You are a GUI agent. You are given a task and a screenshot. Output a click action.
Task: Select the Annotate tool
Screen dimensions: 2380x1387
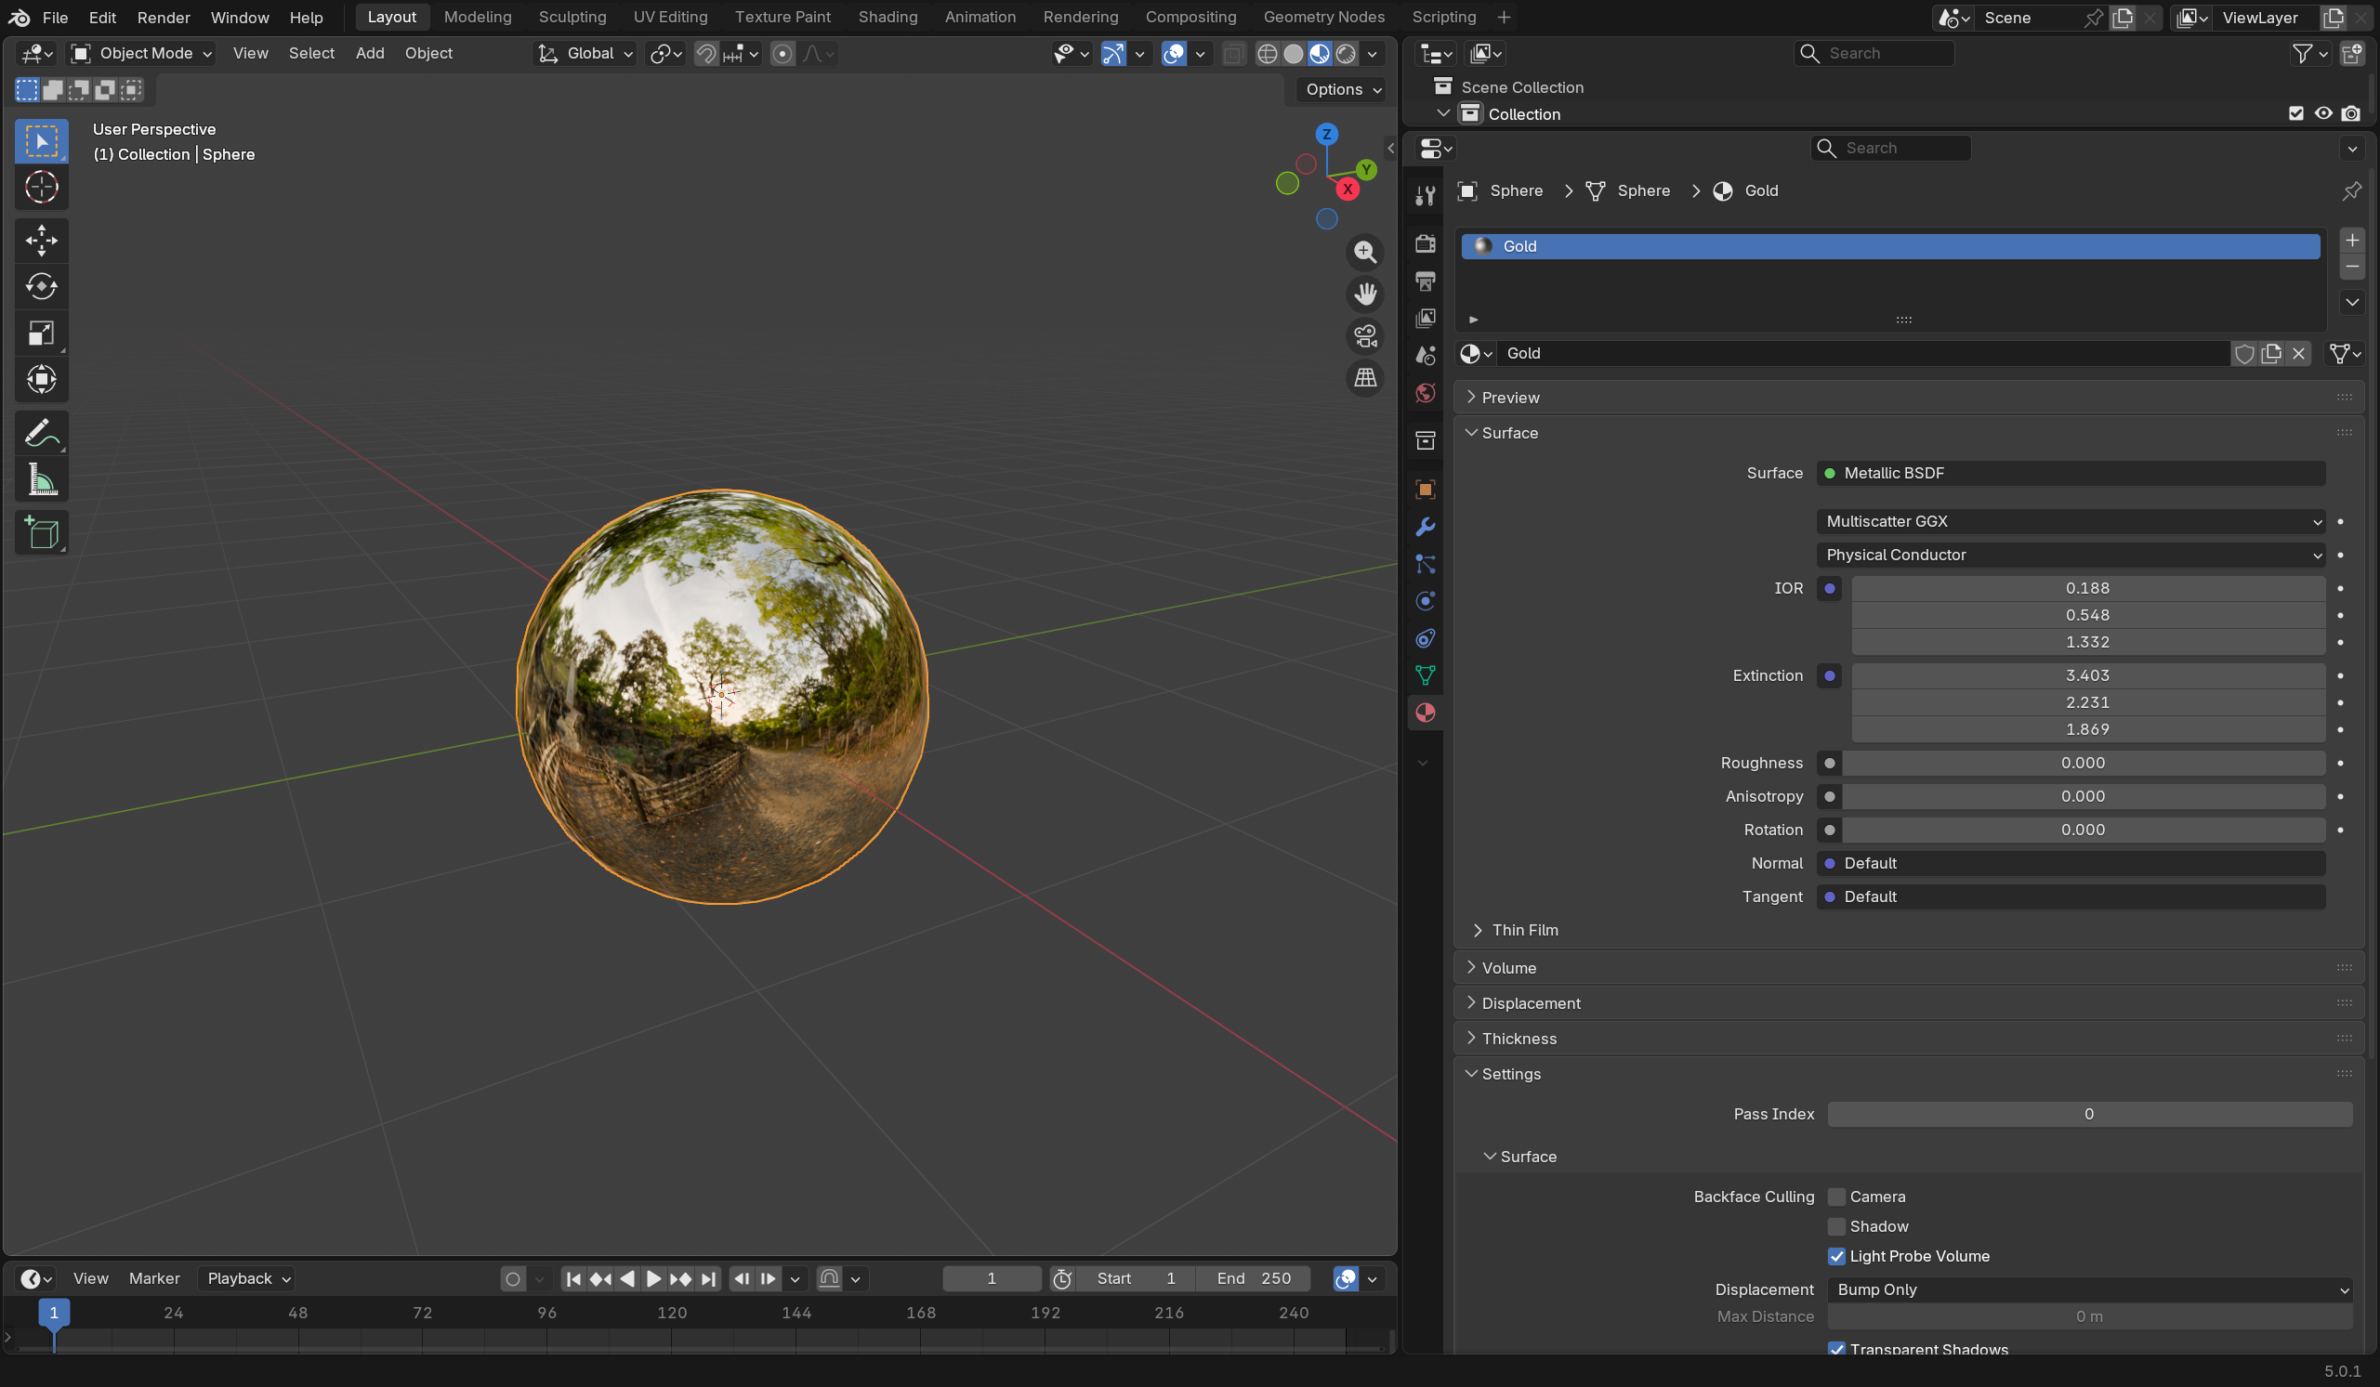(x=42, y=433)
